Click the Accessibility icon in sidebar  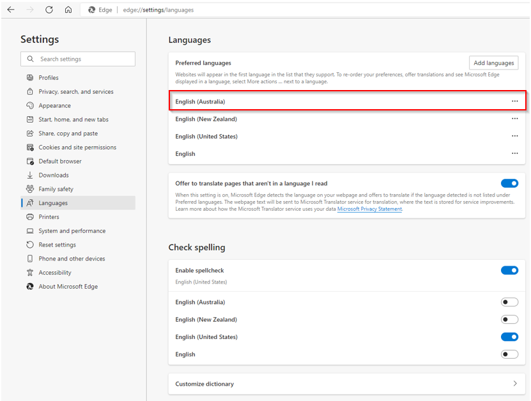pyautogui.click(x=30, y=273)
